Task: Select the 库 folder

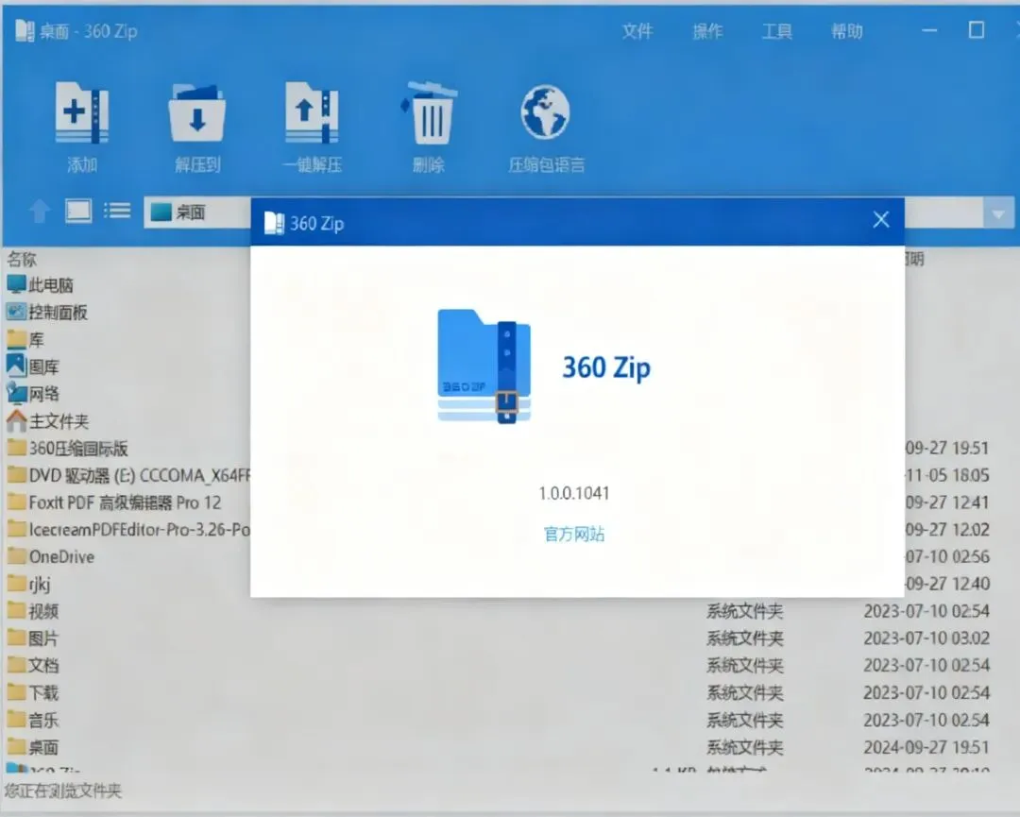Action: [25, 339]
